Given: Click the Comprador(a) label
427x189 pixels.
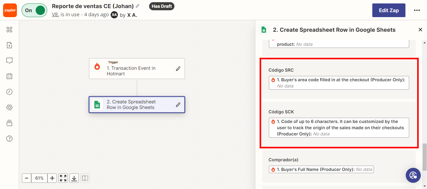Looking at the screenshot, I should point(284,160).
